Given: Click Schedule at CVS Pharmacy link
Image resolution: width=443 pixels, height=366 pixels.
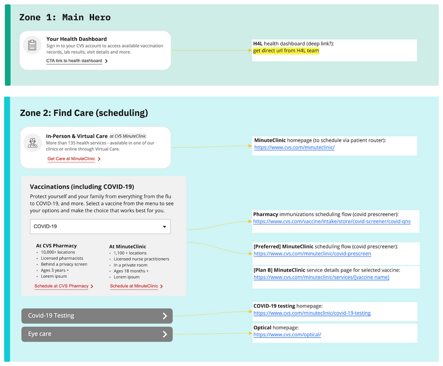Looking at the screenshot, I should 61,286.
